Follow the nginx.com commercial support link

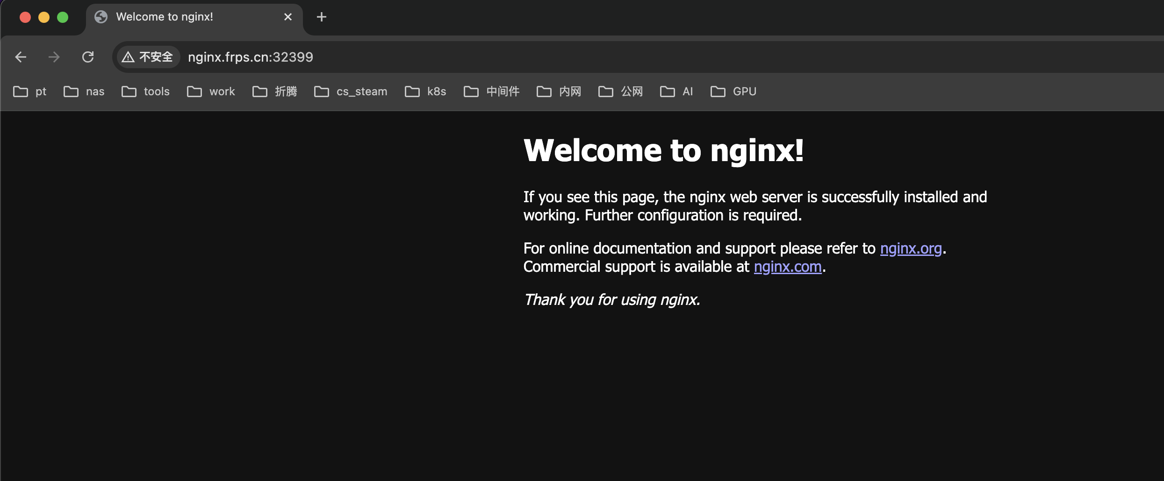(787, 267)
